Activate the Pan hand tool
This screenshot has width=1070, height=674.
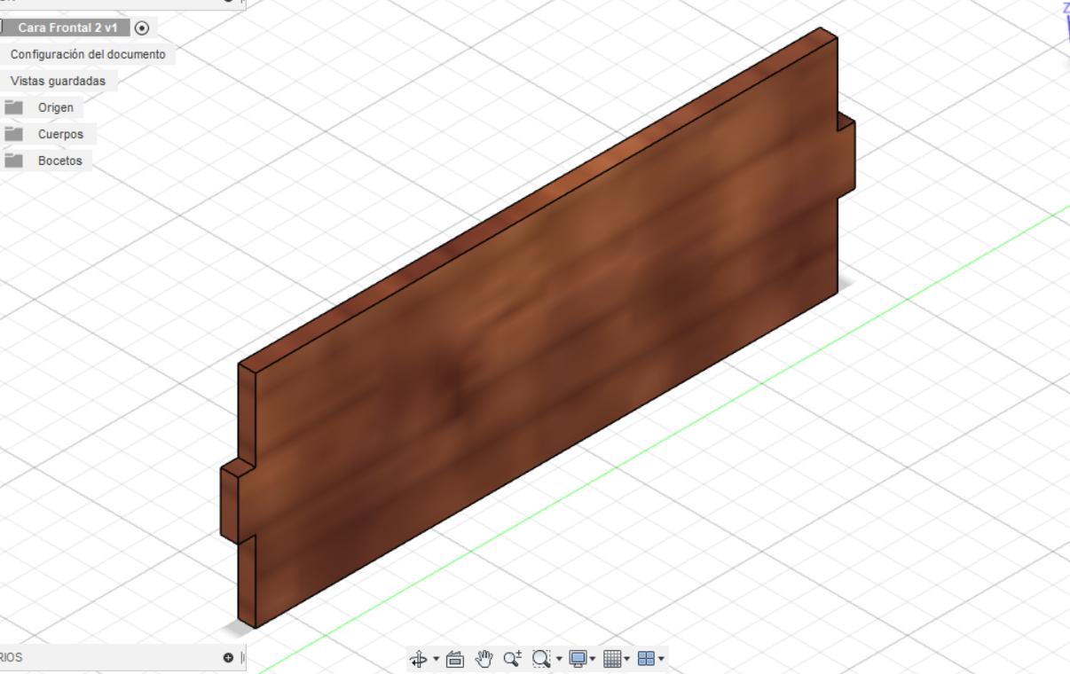coord(484,658)
